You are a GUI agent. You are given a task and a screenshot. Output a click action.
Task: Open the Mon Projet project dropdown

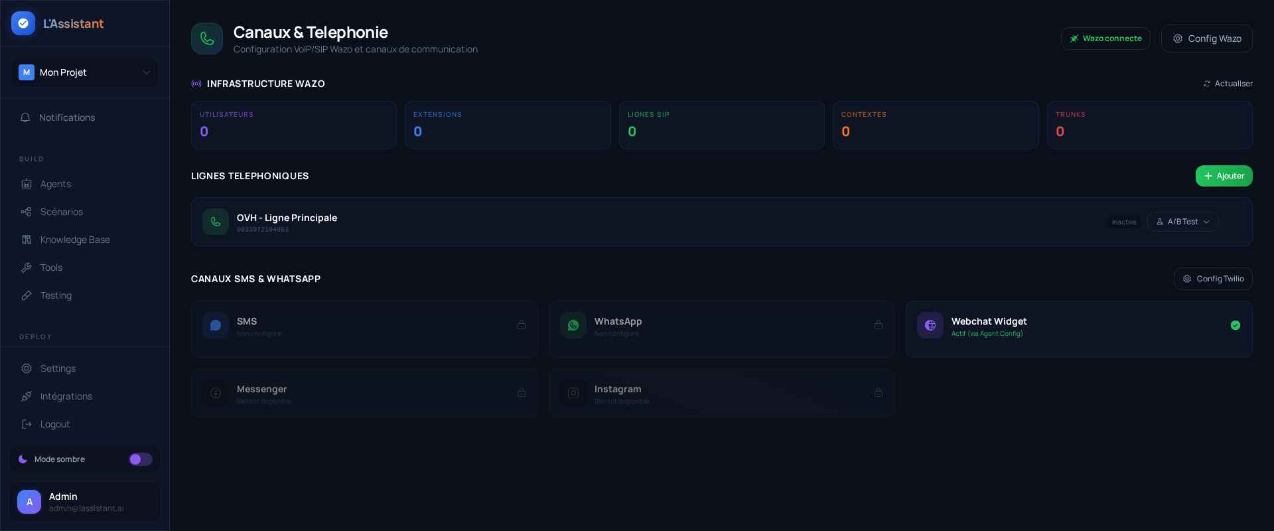click(x=85, y=72)
